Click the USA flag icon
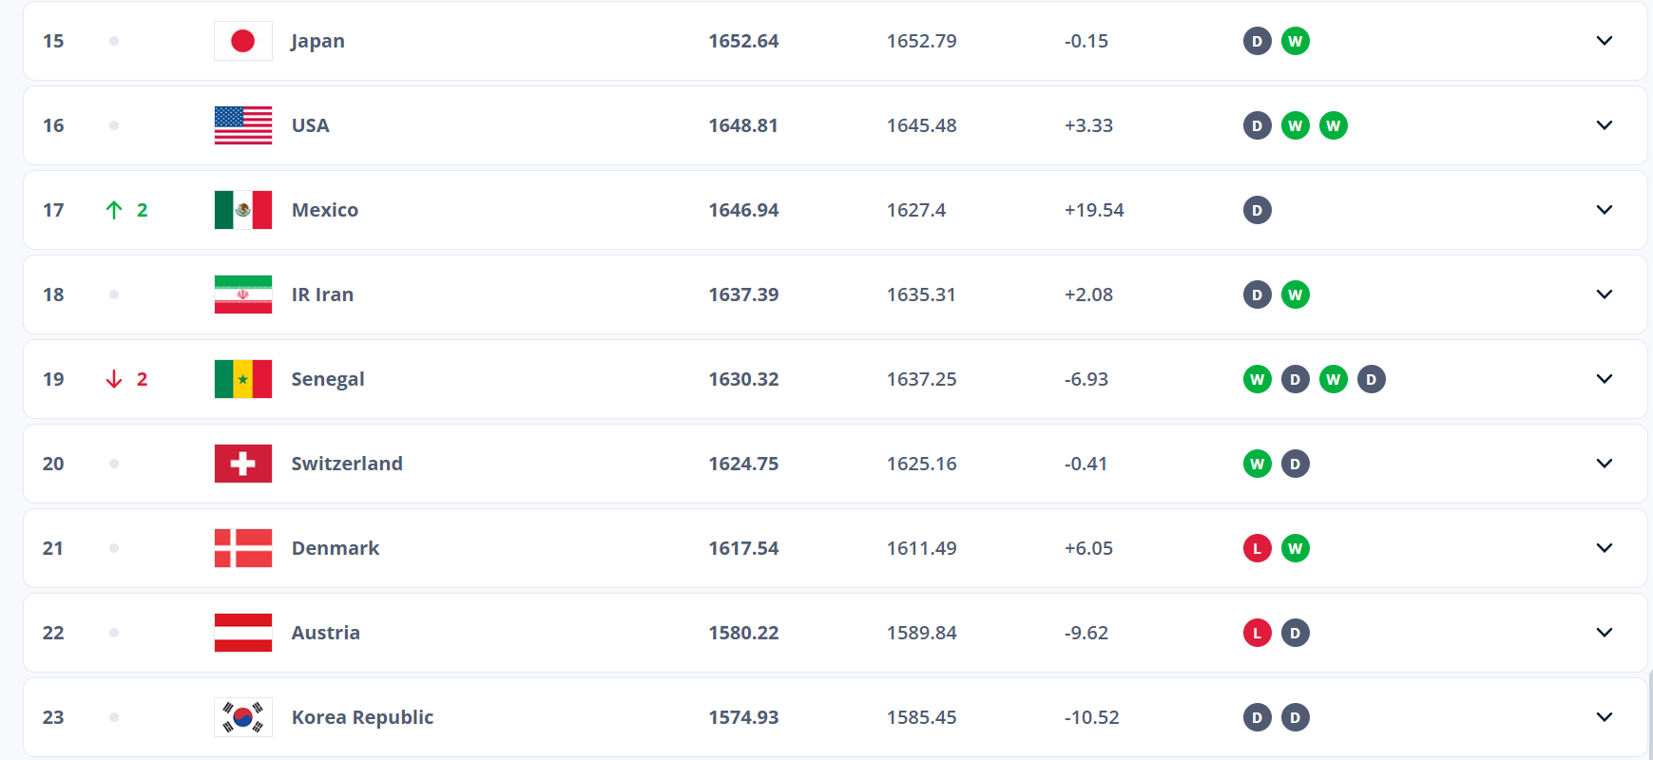This screenshot has width=1653, height=760. pyautogui.click(x=243, y=125)
